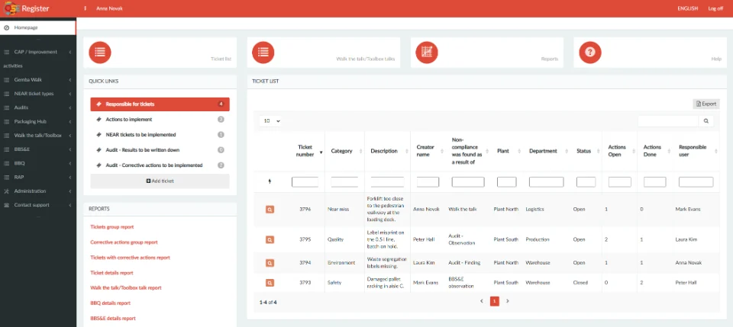Sort by Ticket number column arrow
This screenshot has width=733, height=327.
321,152
